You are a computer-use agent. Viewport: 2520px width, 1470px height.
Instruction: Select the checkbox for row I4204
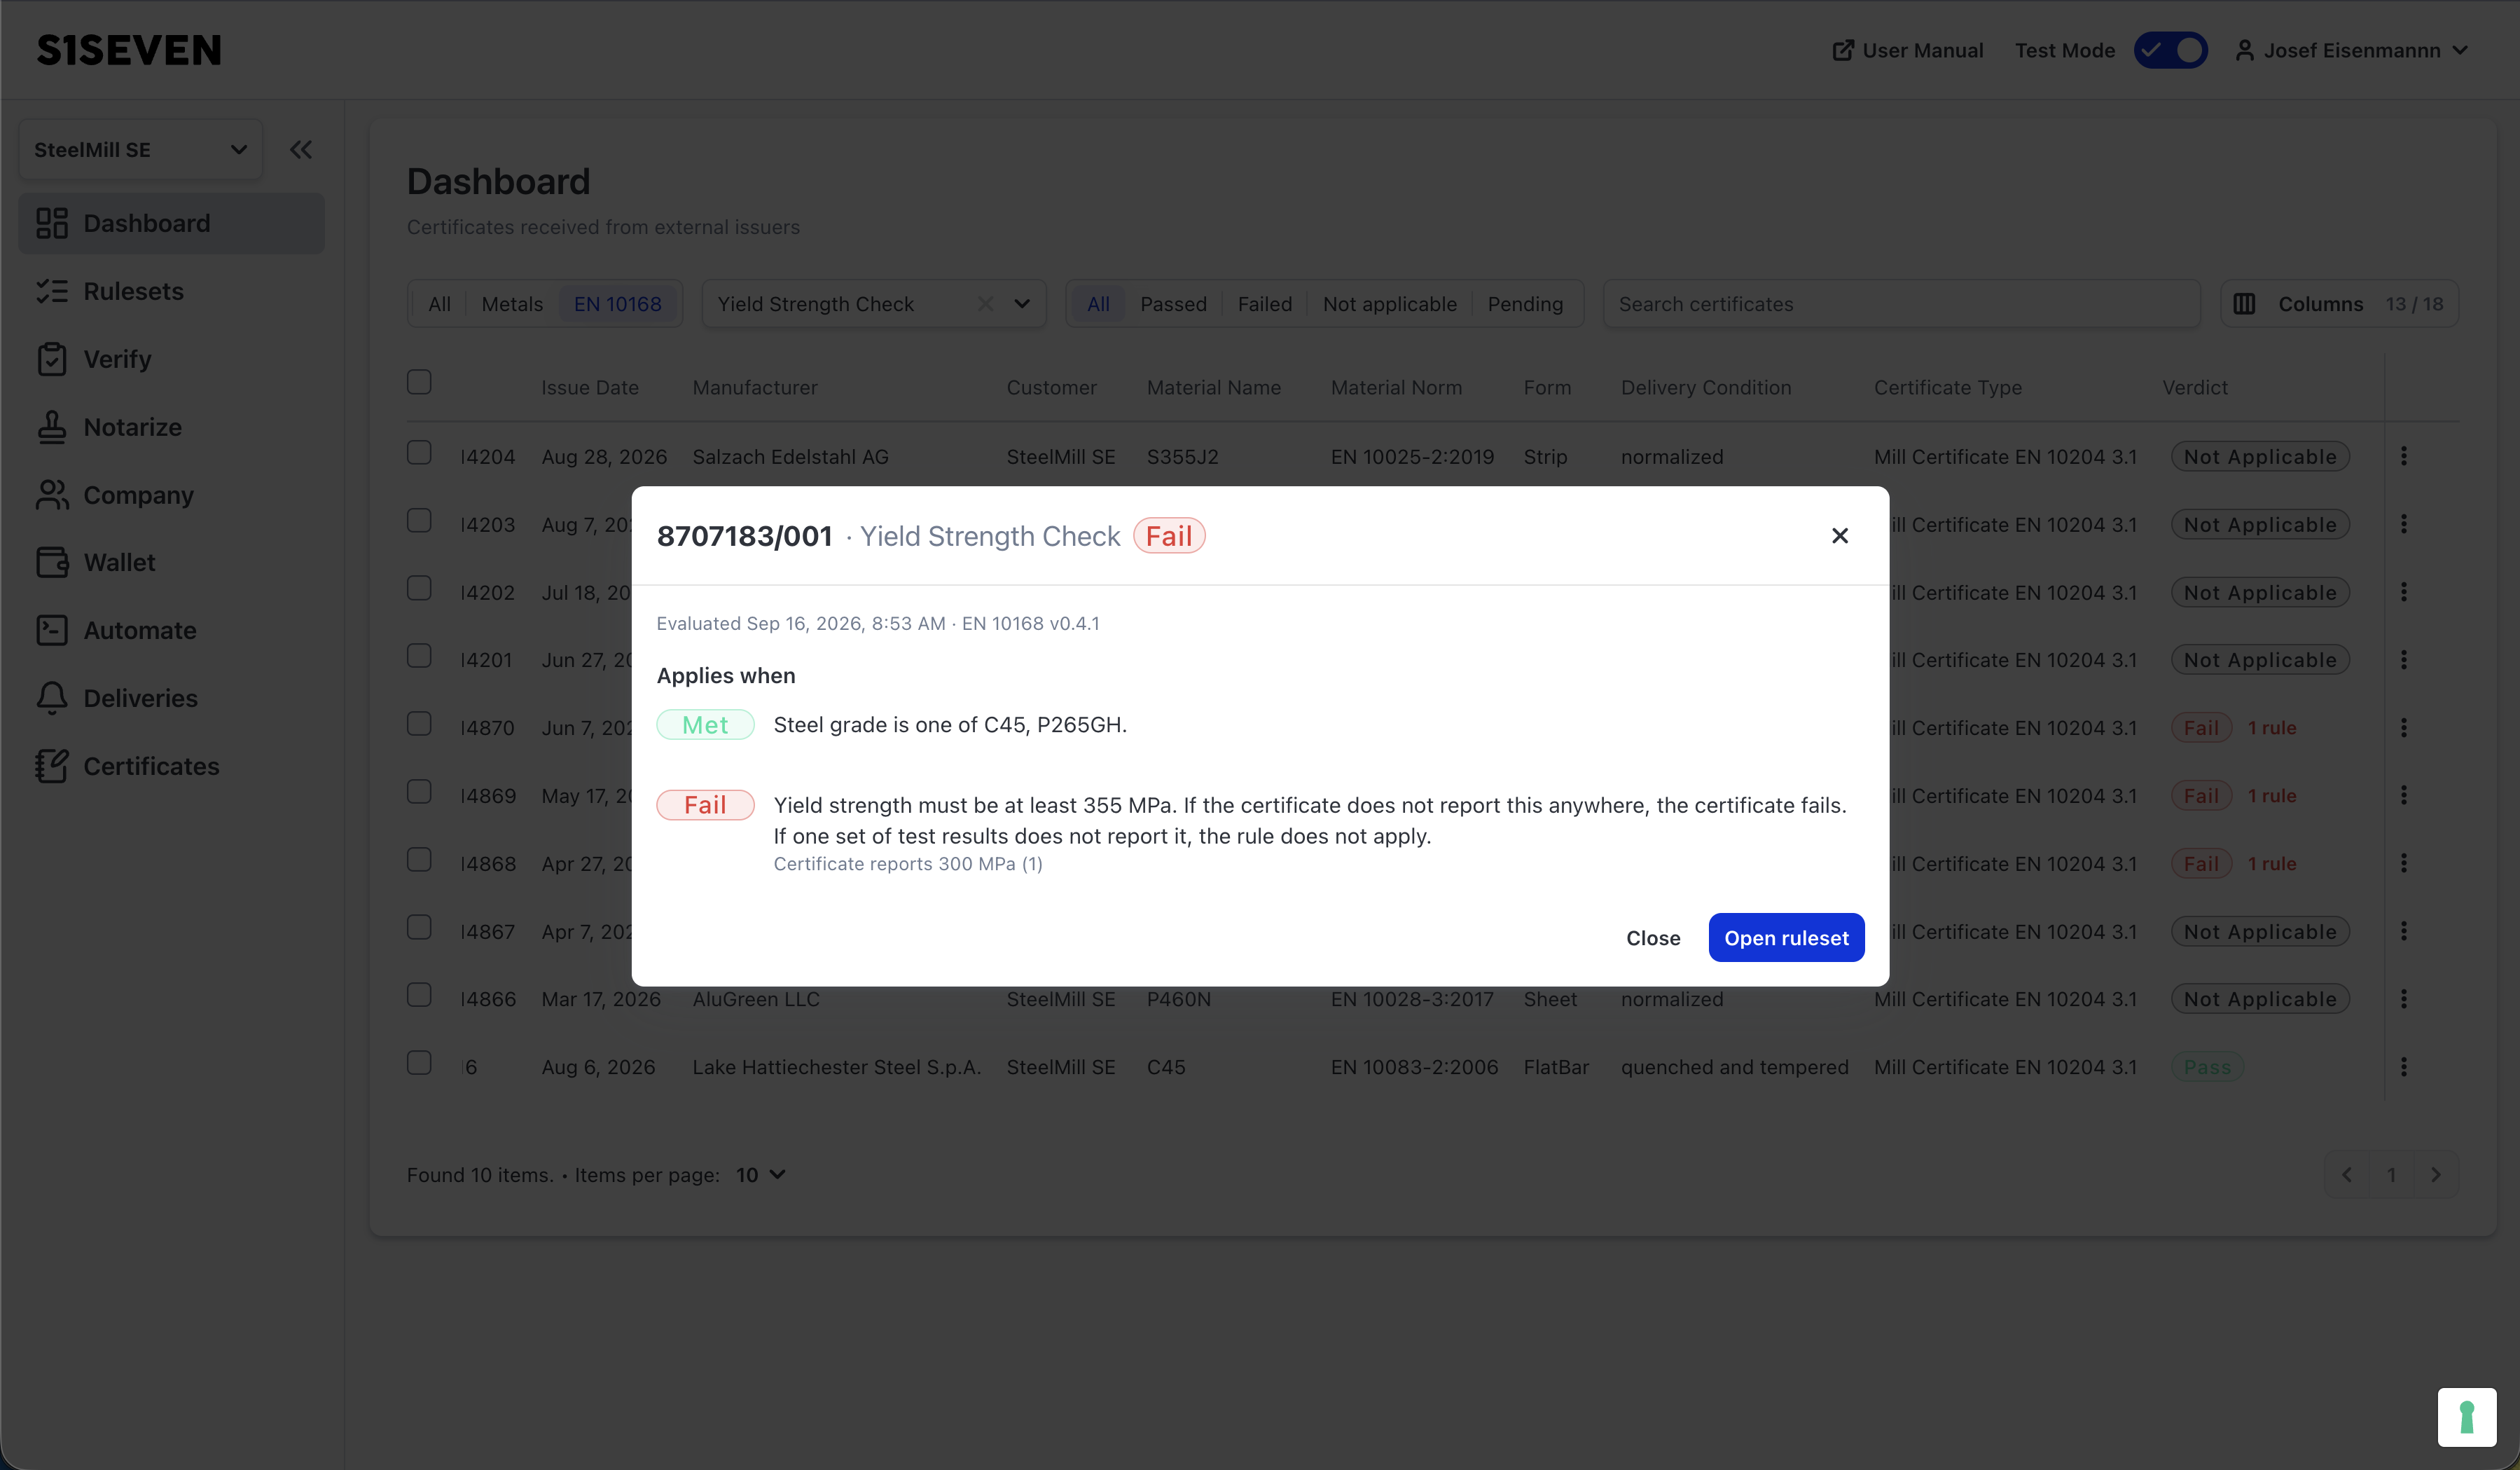(x=419, y=453)
